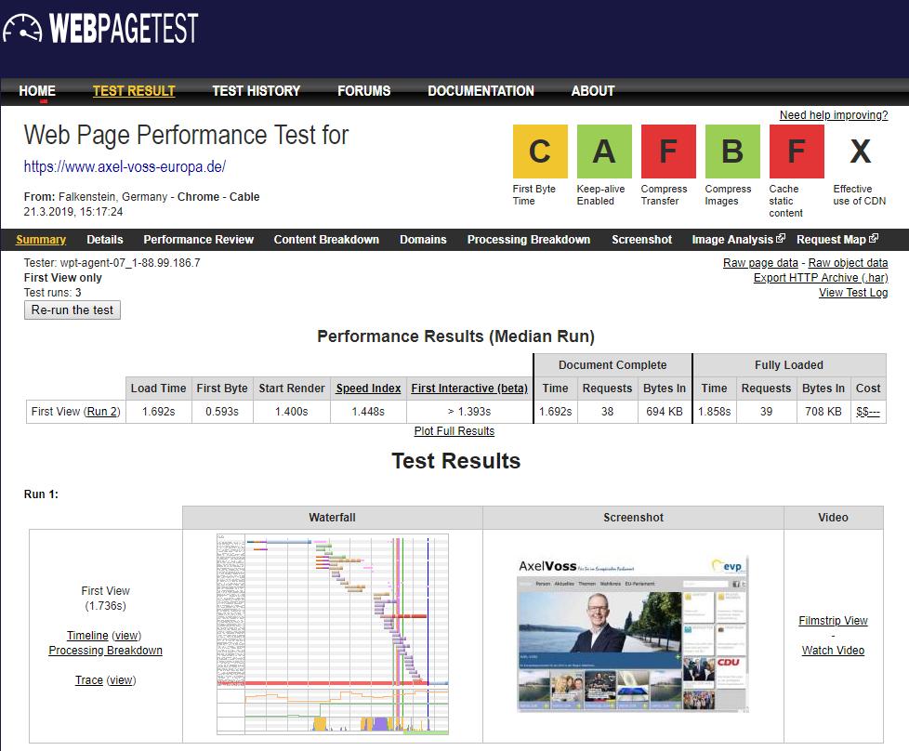
Task: Open DOCUMENTATION in the navigation bar
Action: (481, 91)
